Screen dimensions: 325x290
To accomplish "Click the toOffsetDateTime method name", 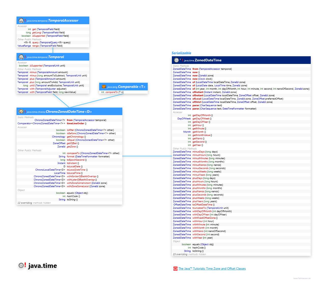I will [x=202, y=205].
